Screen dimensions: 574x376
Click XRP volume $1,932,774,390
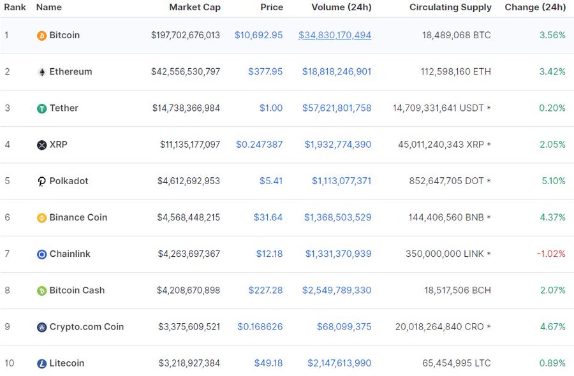[338, 144]
